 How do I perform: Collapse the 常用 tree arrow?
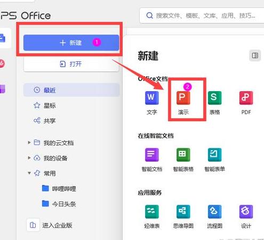coord(29,173)
